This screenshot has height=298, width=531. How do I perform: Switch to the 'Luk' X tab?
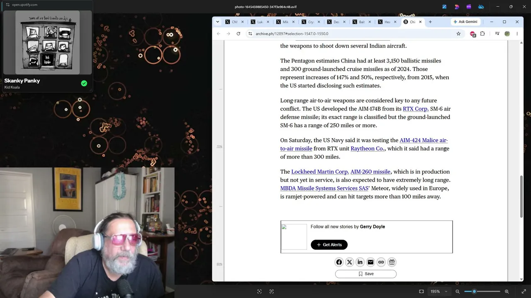click(x=260, y=22)
